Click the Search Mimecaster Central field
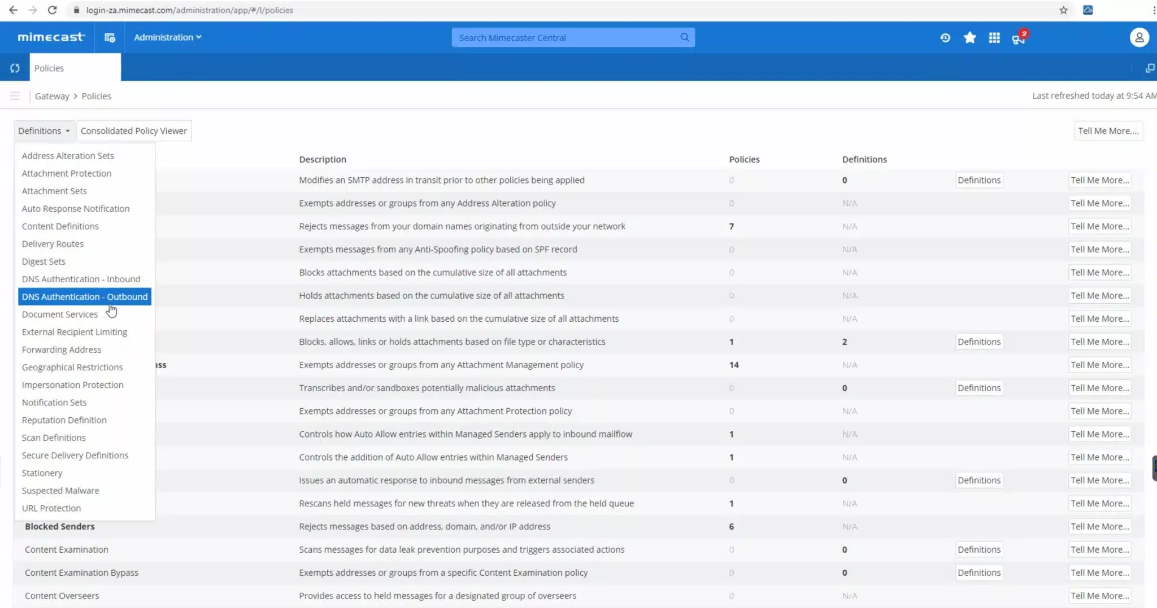 point(565,38)
